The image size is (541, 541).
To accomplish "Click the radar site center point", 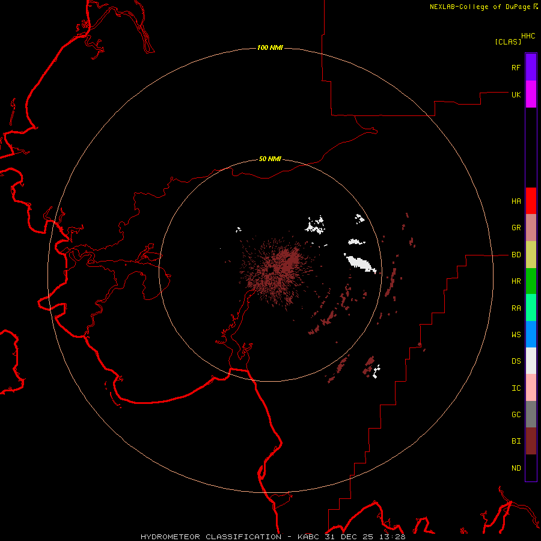I will pos(270,269).
